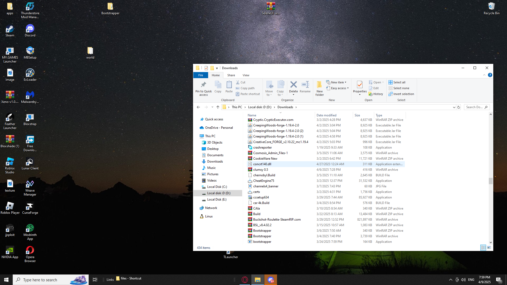Switch to details view toggle
Viewport: 507px width, 285px height.
pyautogui.click(x=483, y=248)
